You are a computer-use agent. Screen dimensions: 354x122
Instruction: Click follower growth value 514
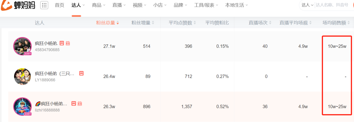pos(147,46)
